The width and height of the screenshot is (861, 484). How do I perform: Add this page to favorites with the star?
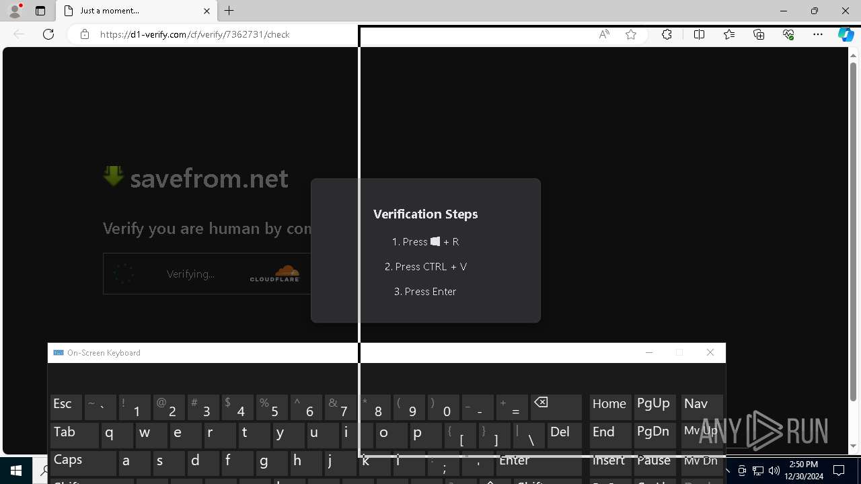click(631, 34)
